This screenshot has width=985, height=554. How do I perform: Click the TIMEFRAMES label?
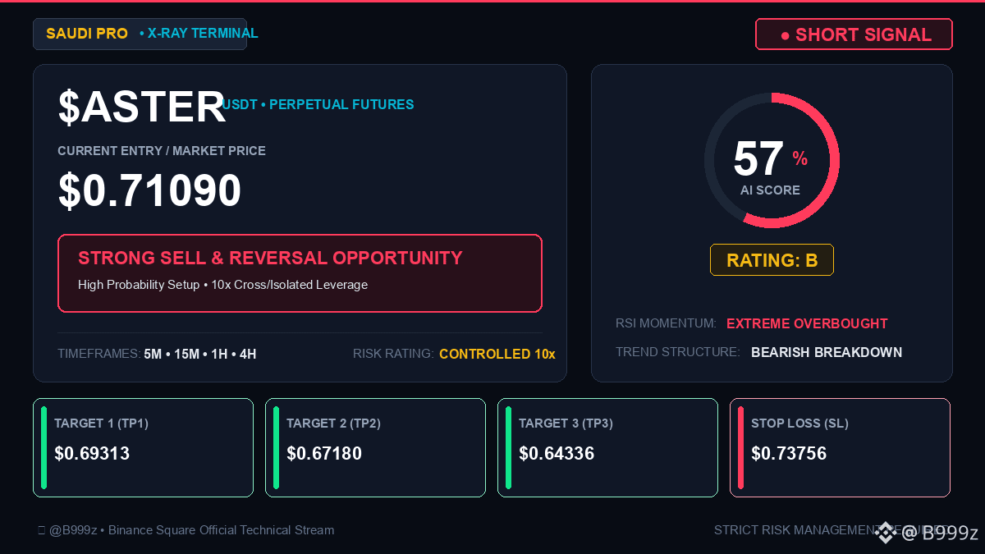point(98,354)
